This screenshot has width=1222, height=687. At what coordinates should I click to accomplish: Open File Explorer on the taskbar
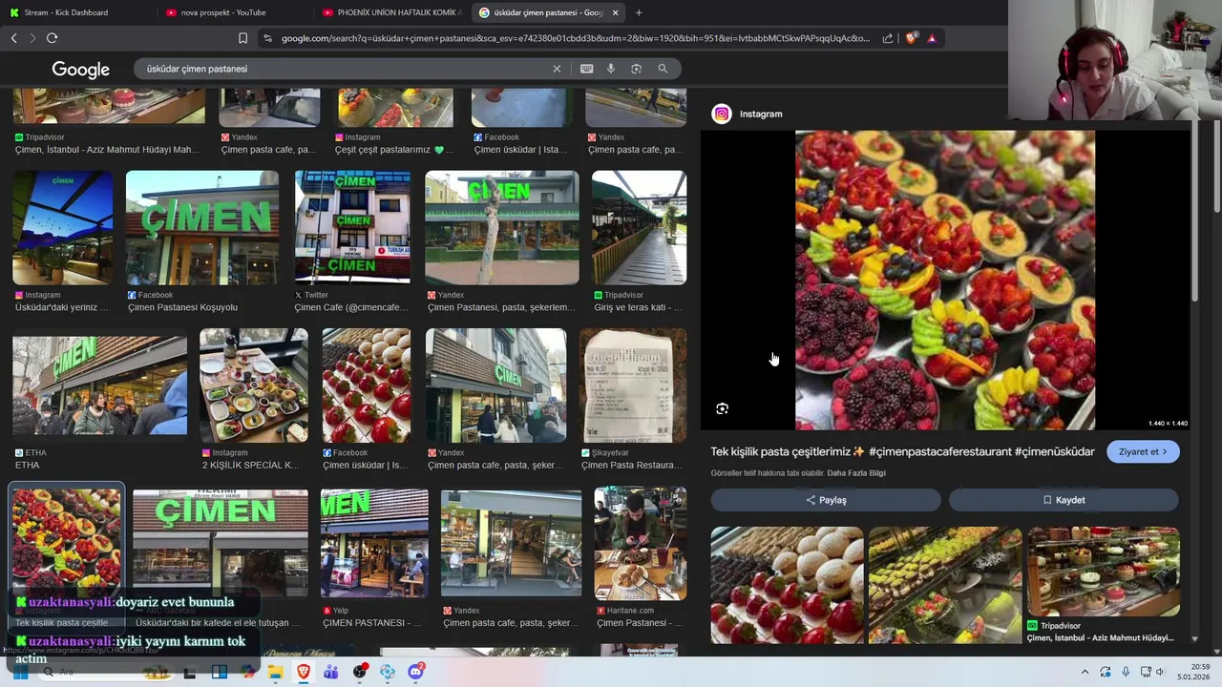[275, 672]
